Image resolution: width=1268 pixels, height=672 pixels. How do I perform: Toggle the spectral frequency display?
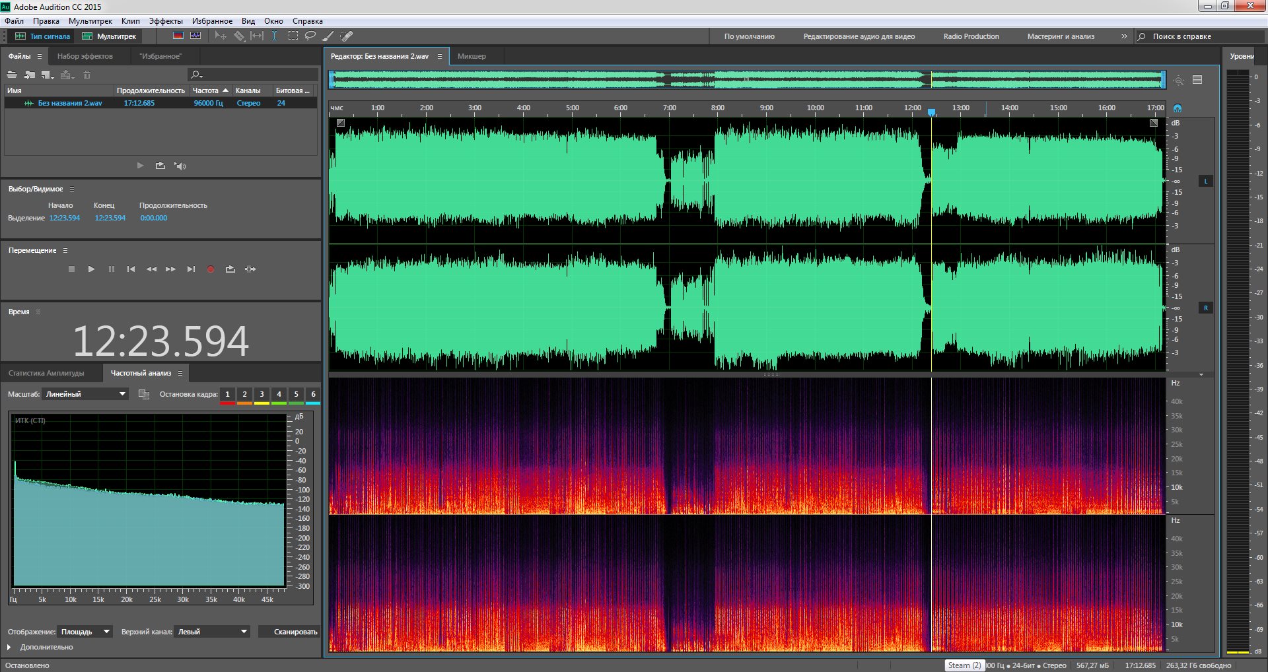[x=178, y=36]
